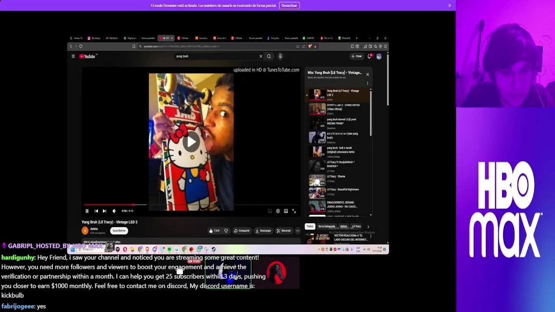Like the video (7.6K thumbs up)

pos(215,231)
